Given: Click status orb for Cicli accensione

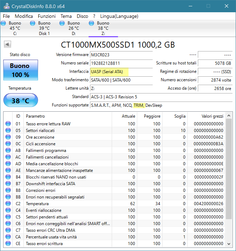Looking at the screenshot, I should tap(8, 144).
